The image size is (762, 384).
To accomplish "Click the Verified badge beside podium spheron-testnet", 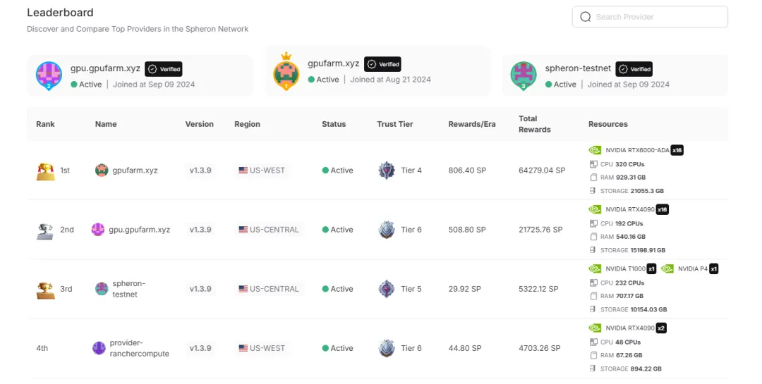I will pos(634,69).
